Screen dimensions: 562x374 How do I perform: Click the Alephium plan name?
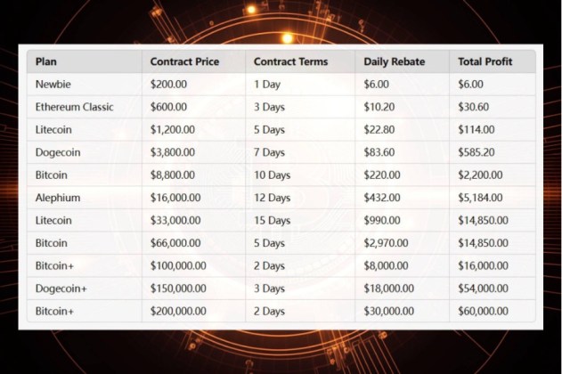(x=58, y=198)
